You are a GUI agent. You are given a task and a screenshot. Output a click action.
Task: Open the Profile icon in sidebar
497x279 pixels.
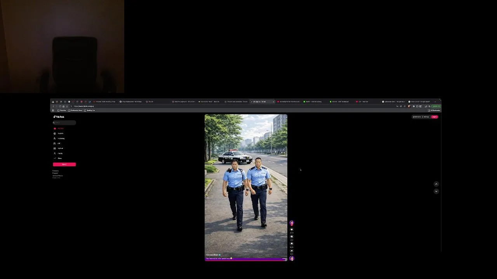(x=55, y=153)
